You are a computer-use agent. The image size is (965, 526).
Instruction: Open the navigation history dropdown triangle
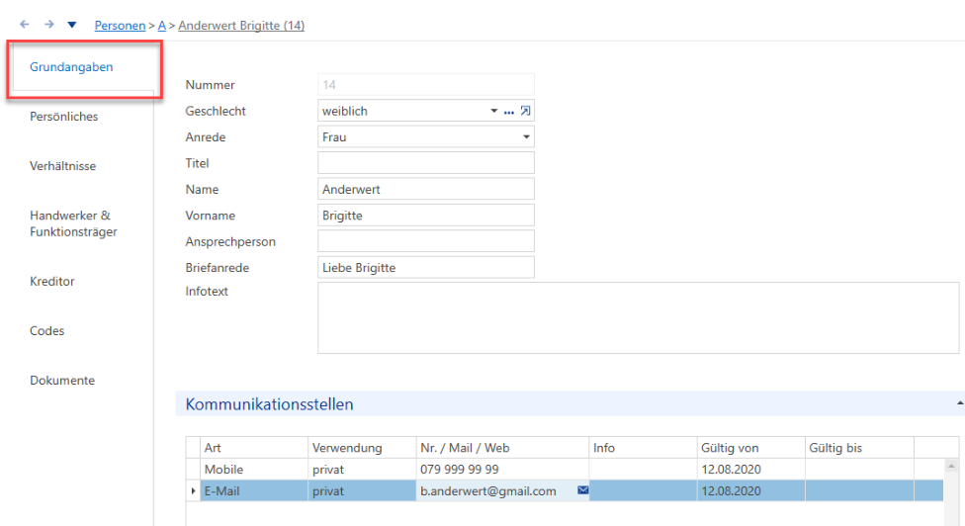(x=72, y=25)
